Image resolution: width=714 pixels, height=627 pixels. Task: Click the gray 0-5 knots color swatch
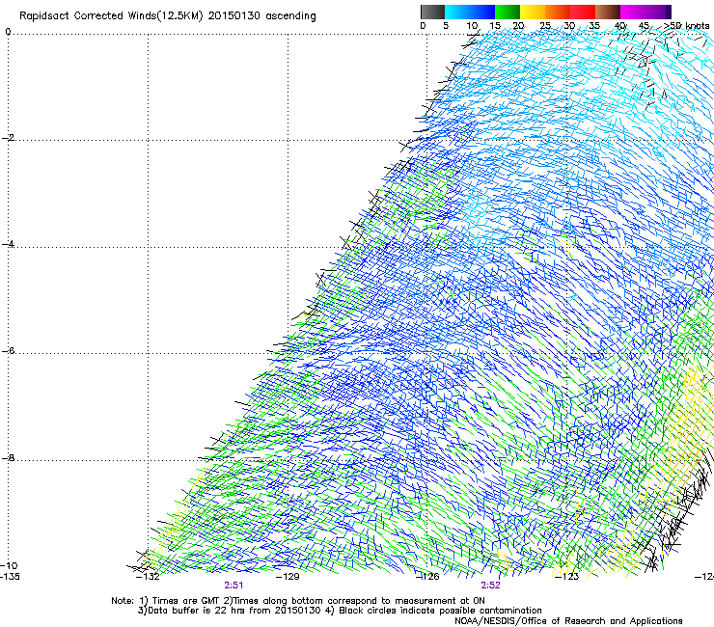point(432,12)
